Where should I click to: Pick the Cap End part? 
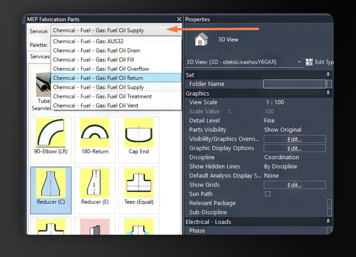(139, 139)
